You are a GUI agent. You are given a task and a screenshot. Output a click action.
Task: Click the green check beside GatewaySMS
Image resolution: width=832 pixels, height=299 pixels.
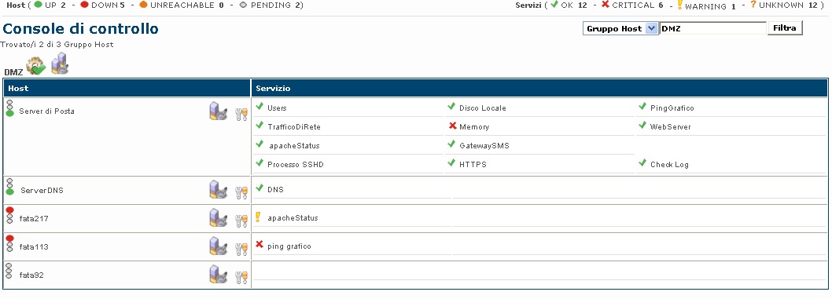click(x=451, y=144)
